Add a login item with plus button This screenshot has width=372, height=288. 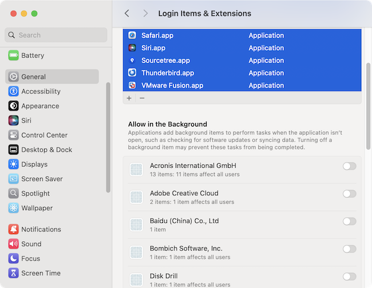129,98
